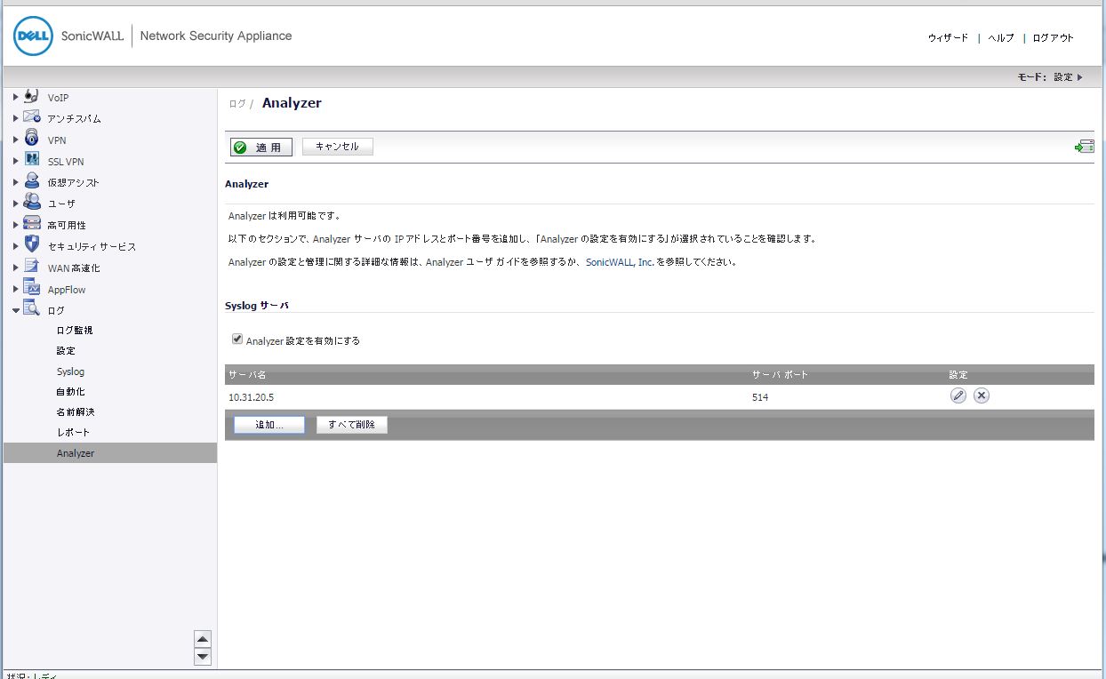Click the VPN lock icon in the sidebar
The height and width of the screenshot is (679, 1106).
(32, 140)
